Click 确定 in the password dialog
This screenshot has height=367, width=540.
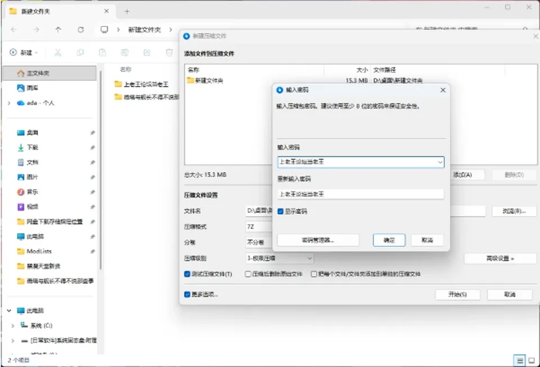click(x=389, y=240)
